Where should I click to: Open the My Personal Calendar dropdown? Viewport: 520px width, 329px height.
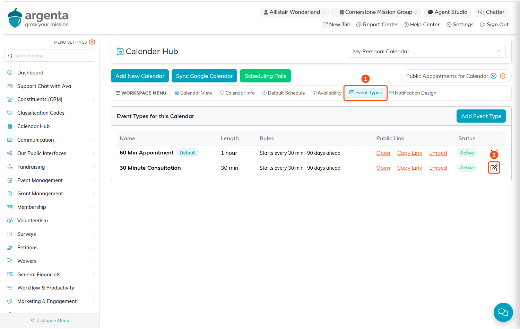pyautogui.click(x=427, y=51)
